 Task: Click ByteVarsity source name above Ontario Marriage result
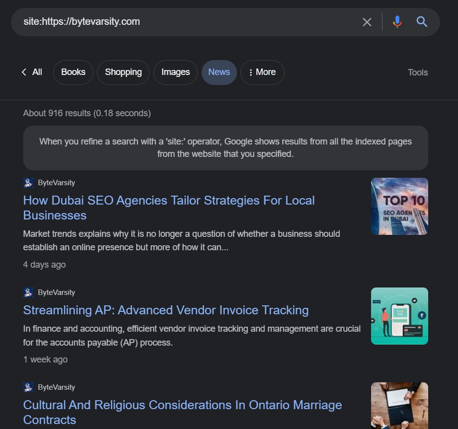(56, 387)
